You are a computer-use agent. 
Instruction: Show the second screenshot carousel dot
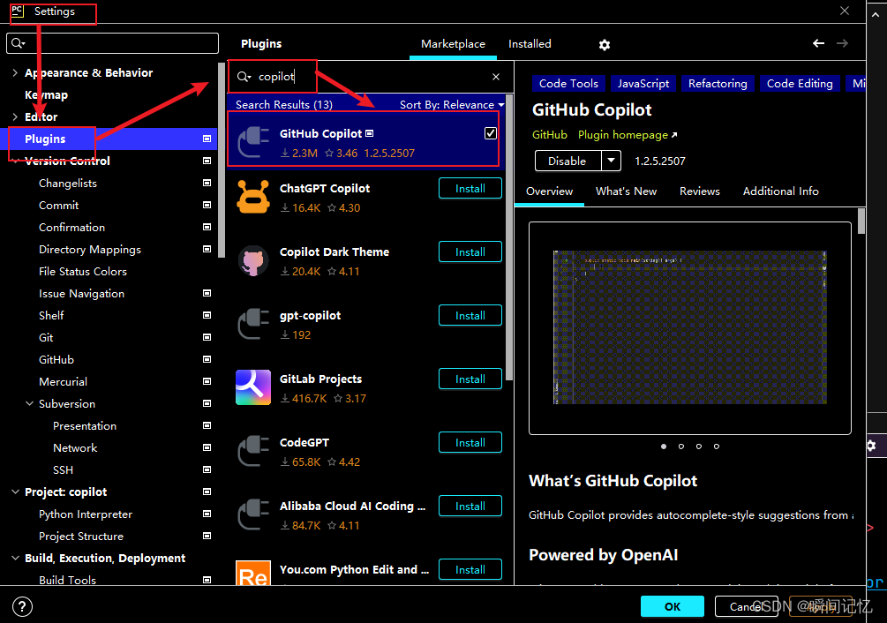(x=681, y=446)
